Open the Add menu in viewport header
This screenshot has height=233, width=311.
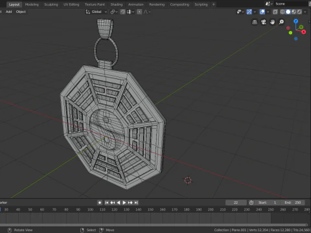click(x=8, y=12)
